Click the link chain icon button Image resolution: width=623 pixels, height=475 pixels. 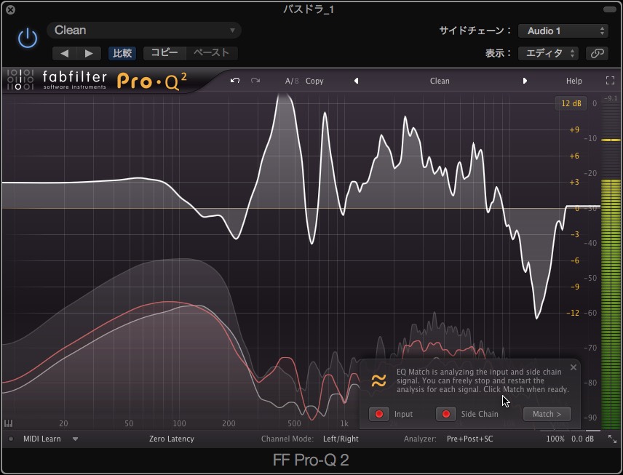tap(597, 53)
